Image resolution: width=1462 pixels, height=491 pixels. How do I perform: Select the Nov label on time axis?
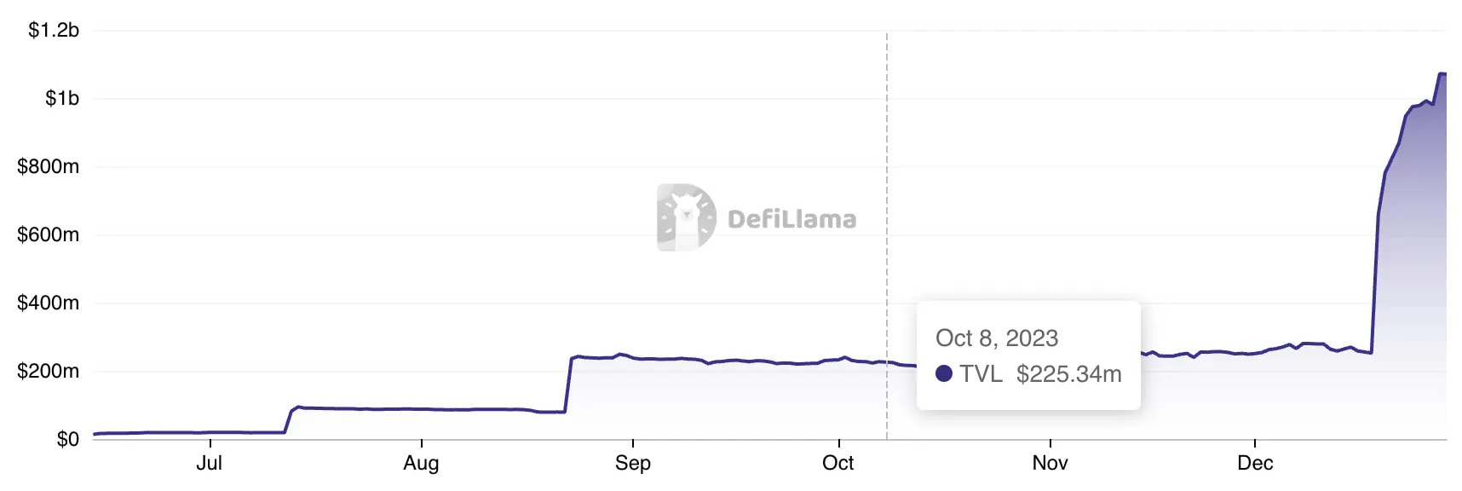tap(1050, 463)
